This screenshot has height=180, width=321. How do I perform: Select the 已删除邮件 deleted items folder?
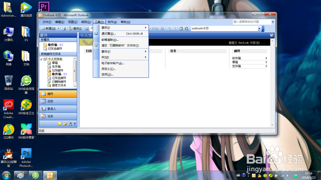click(59, 82)
